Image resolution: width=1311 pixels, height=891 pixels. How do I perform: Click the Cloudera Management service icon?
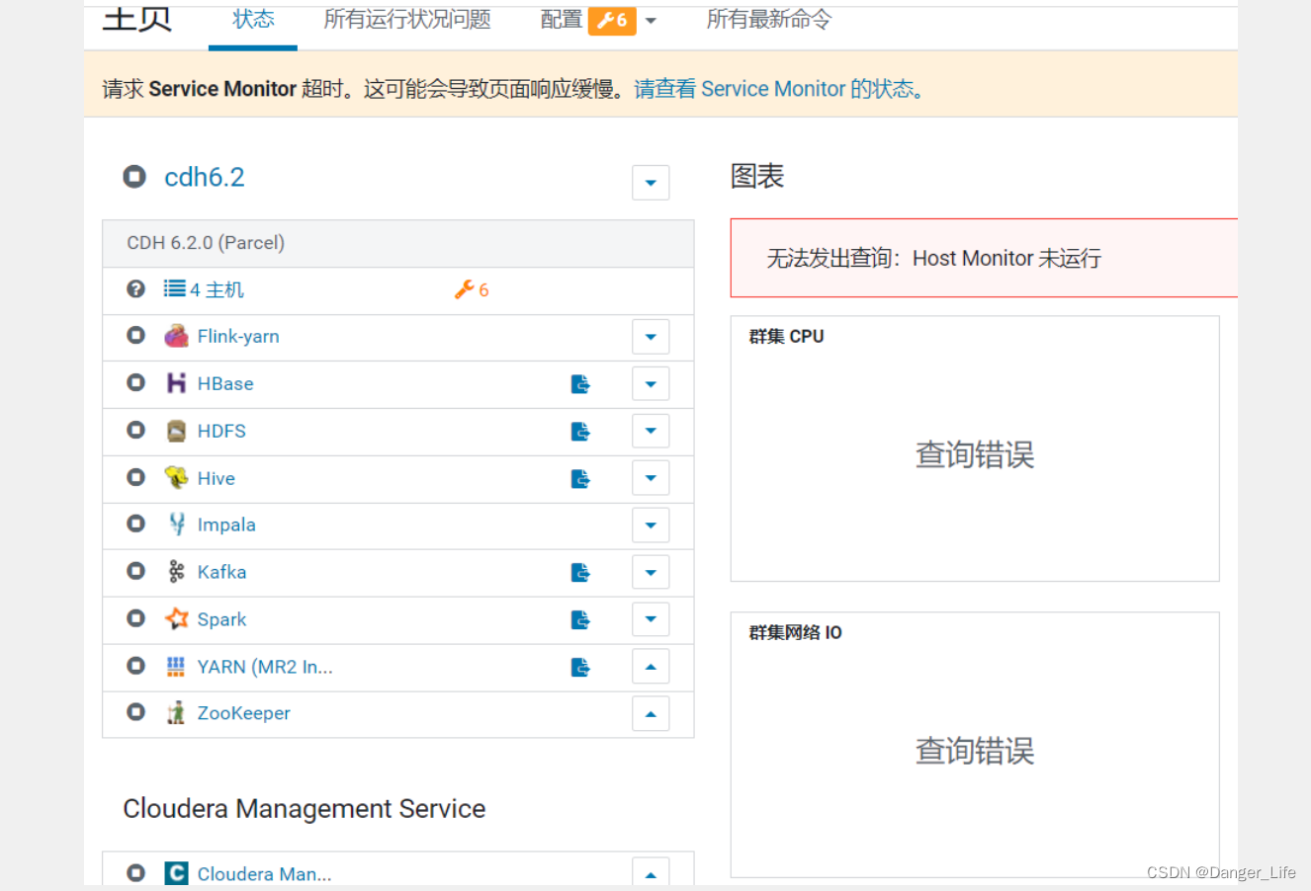click(176, 873)
